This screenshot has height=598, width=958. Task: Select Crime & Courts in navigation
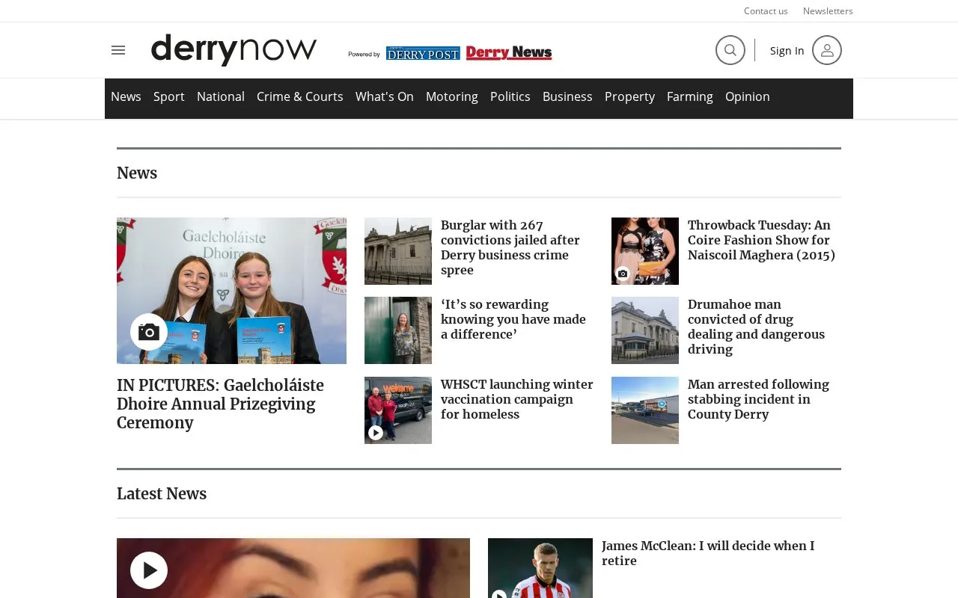(300, 96)
